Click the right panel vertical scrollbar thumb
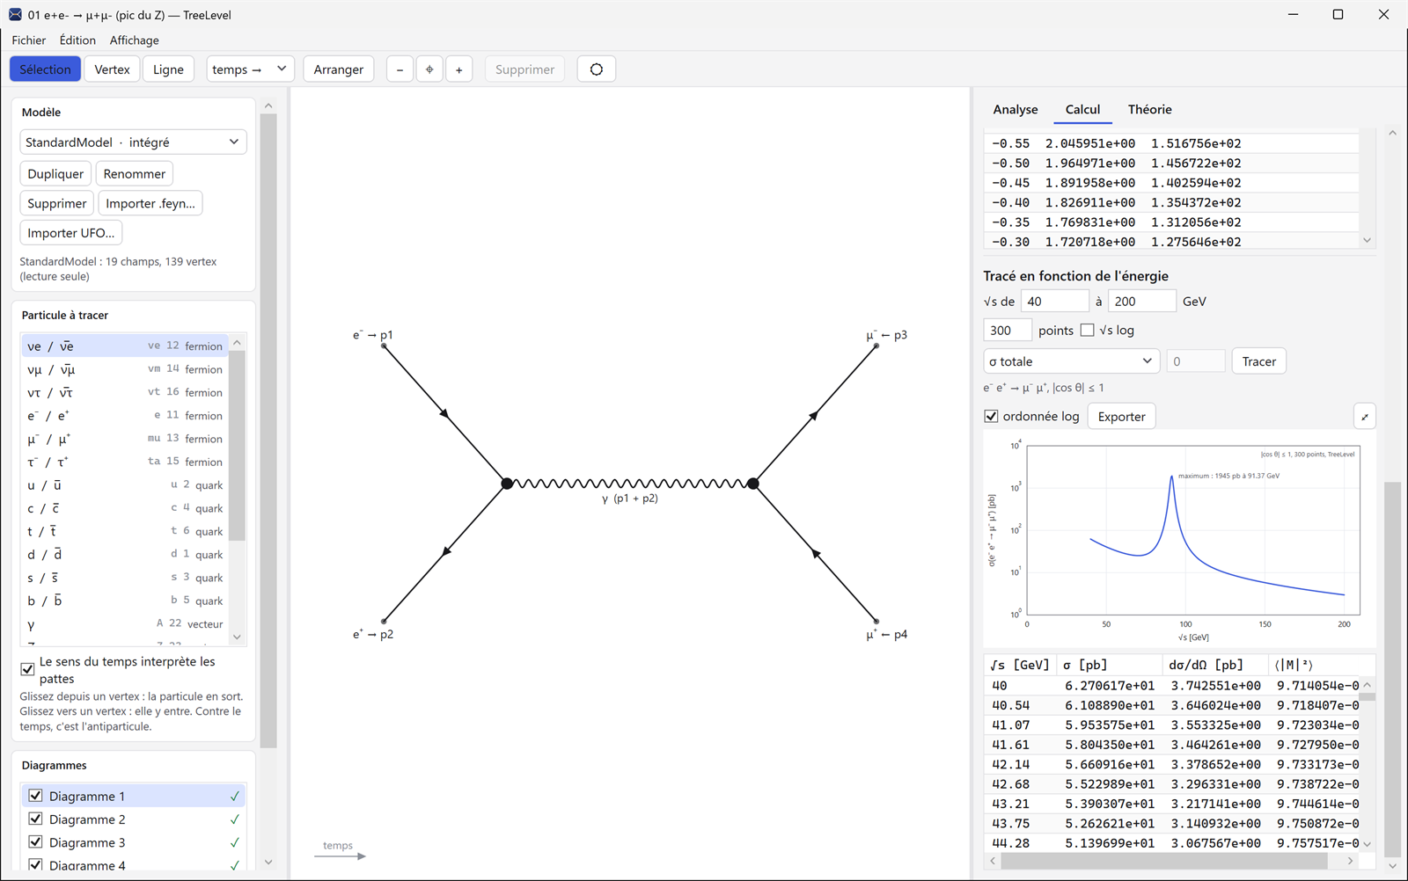The height and width of the screenshot is (881, 1408). 1392,668
